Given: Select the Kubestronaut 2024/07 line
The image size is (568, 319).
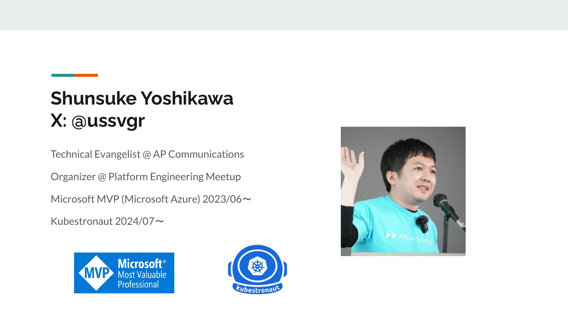Looking at the screenshot, I should 107,221.
